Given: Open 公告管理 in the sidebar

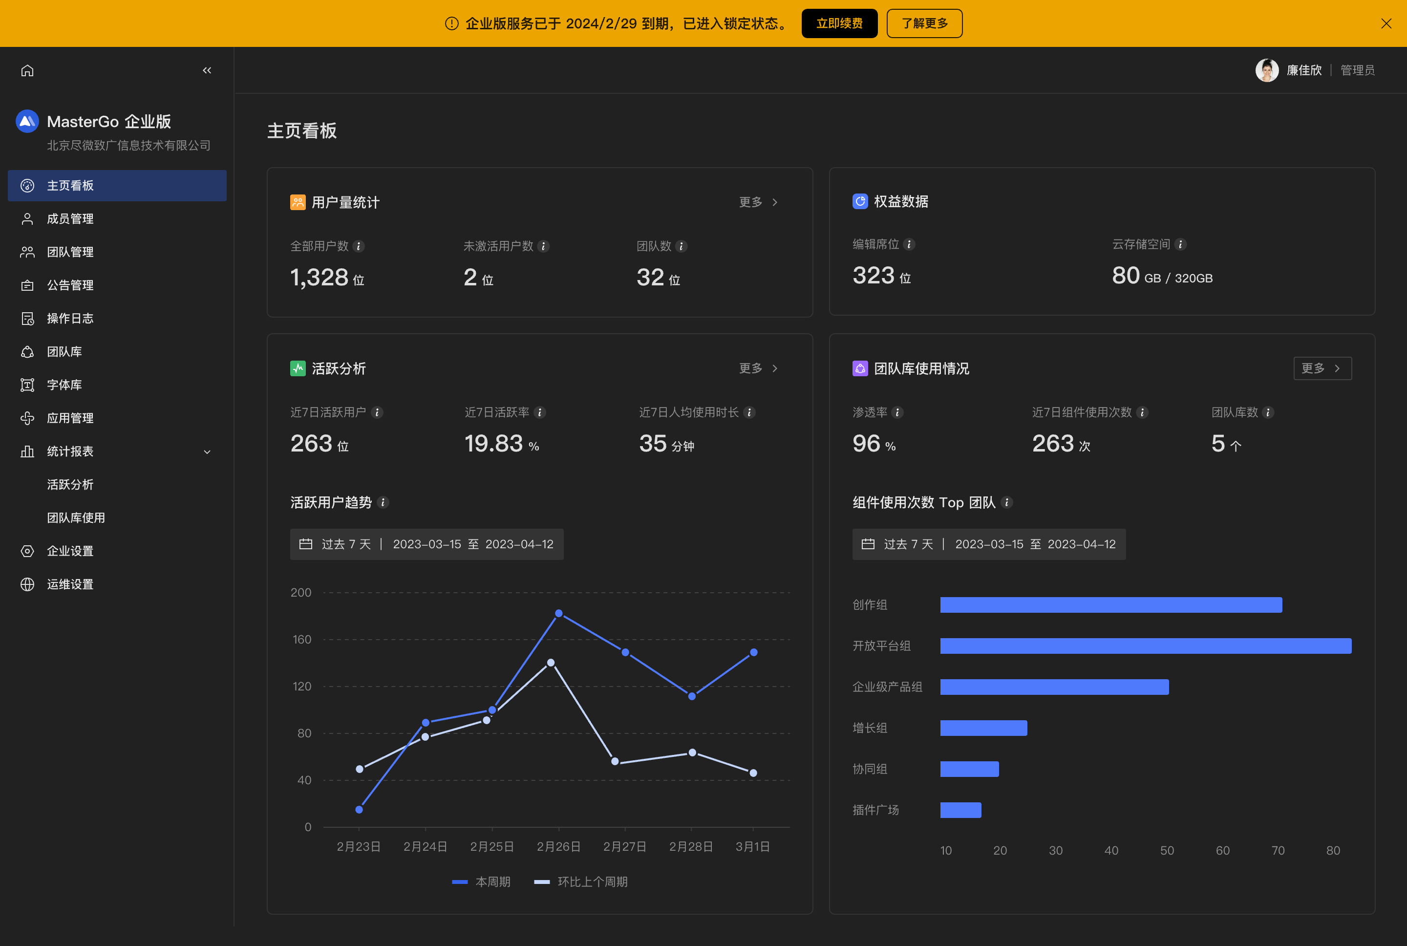Looking at the screenshot, I should click(117, 285).
